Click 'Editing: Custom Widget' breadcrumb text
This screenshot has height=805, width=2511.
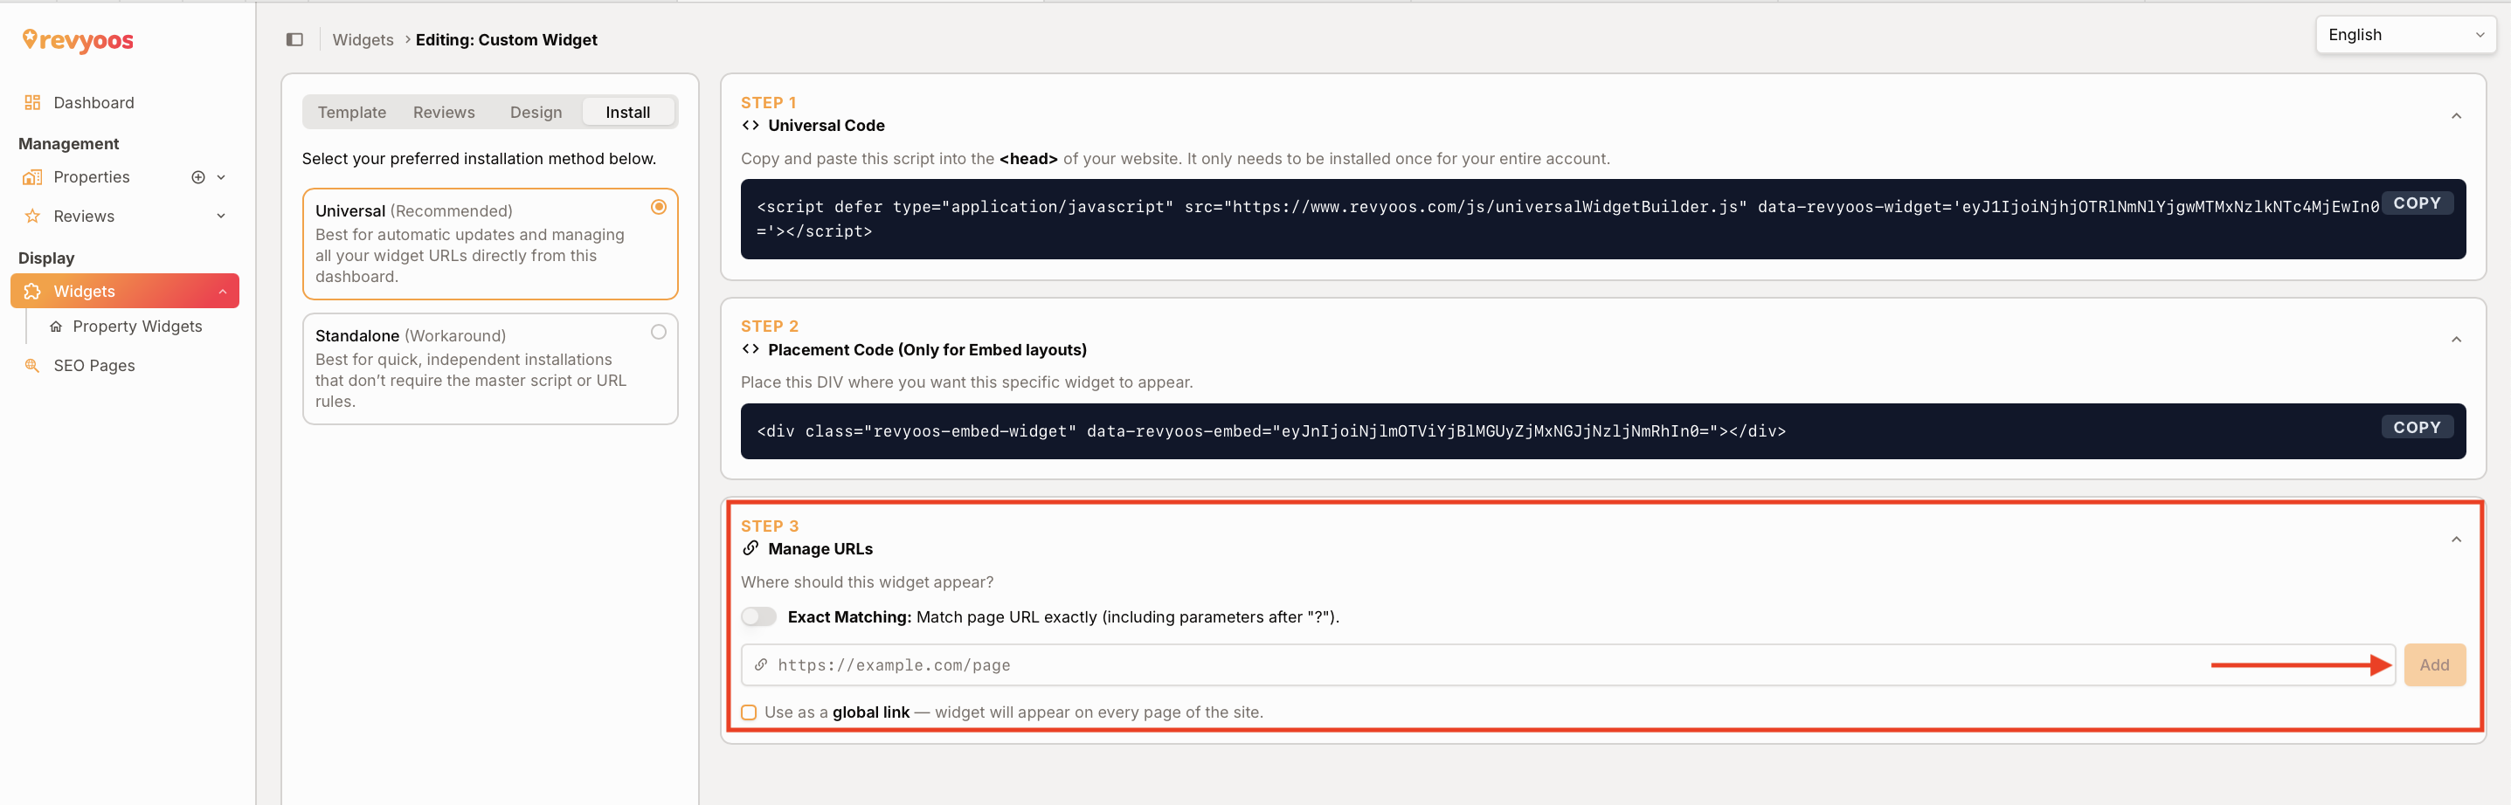click(506, 40)
